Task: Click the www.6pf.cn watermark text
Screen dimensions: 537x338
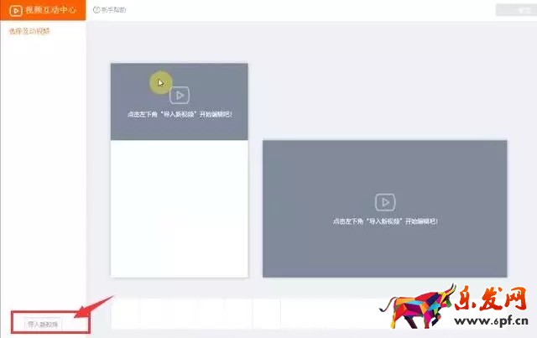Action: [x=489, y=320]
